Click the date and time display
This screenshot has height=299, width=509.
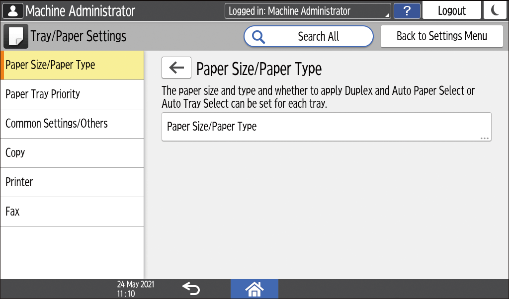(135, 289)
